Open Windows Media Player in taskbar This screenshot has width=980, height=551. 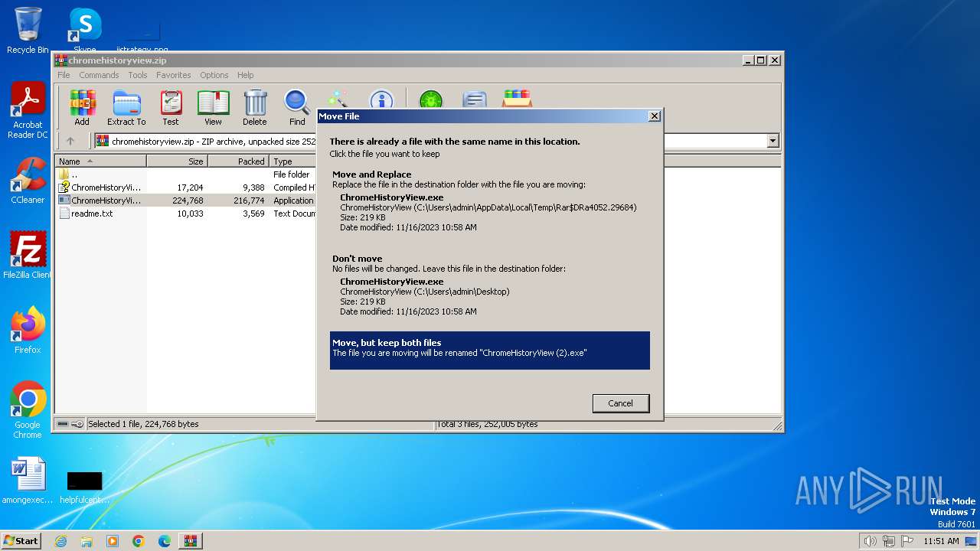(113, 541)
